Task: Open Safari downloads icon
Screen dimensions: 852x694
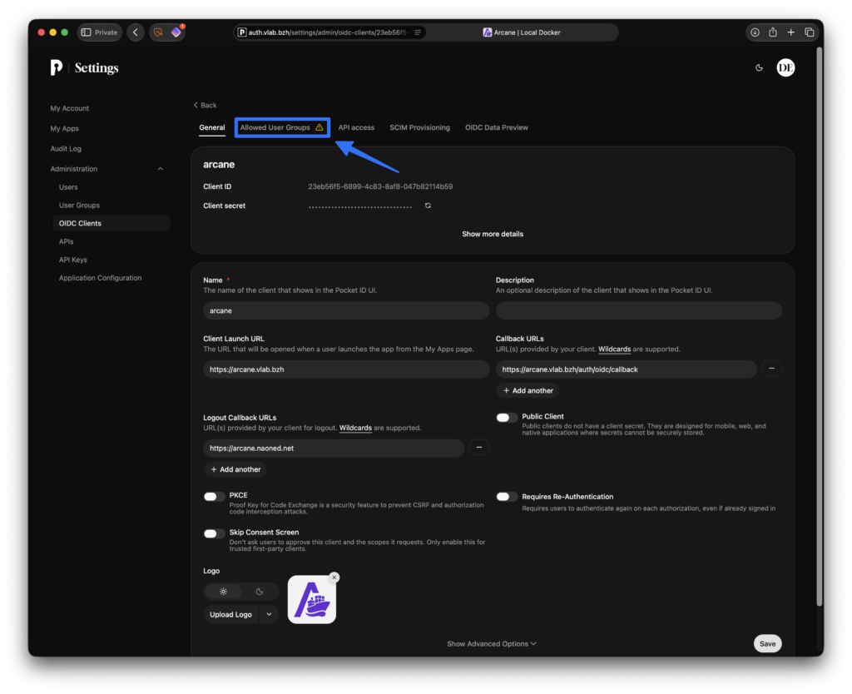Action: 755,32
